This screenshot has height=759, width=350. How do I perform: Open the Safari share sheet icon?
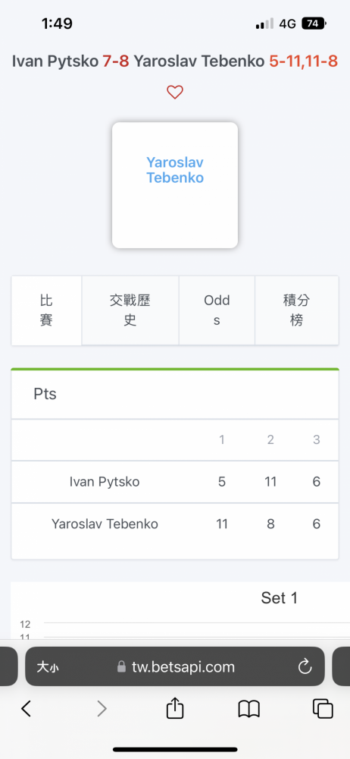click(x=175, y=707)
